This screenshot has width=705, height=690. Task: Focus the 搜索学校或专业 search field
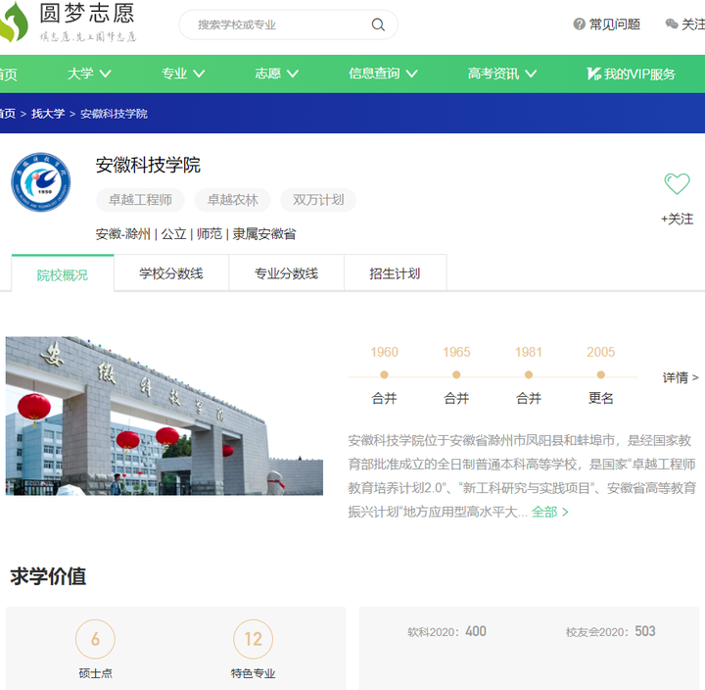(288, 25)
